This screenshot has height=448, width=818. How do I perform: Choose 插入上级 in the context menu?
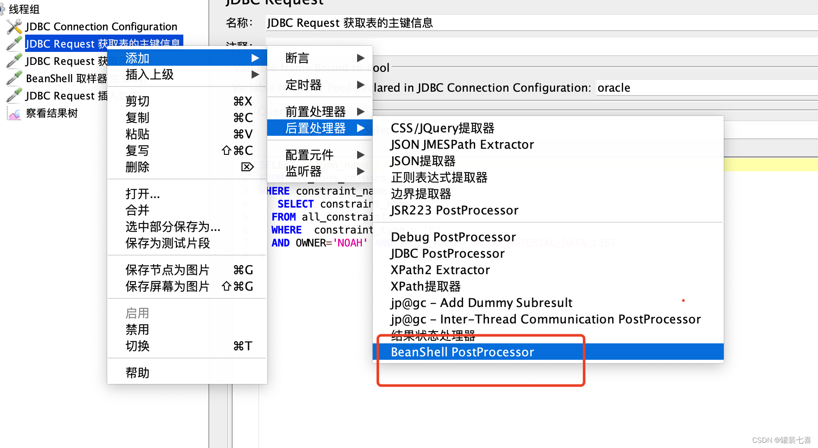tap(187, 74)
